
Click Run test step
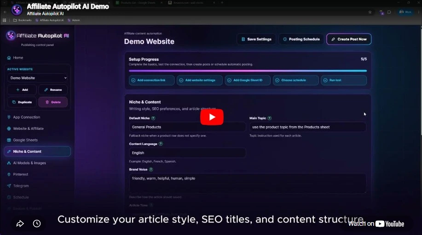tap(344, 80)
